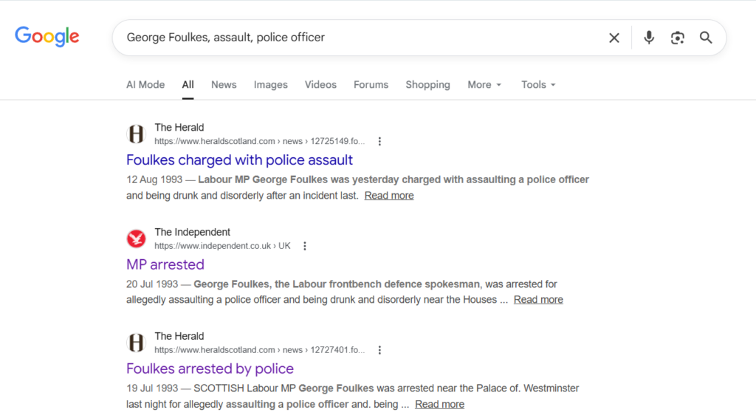Screen dimensions: 756x418
Task: Clear the search query with X
Action: pyautogui.click(x=614, y=38)
